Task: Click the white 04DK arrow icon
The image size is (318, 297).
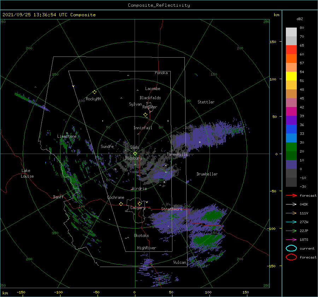Action: (291, 204)
